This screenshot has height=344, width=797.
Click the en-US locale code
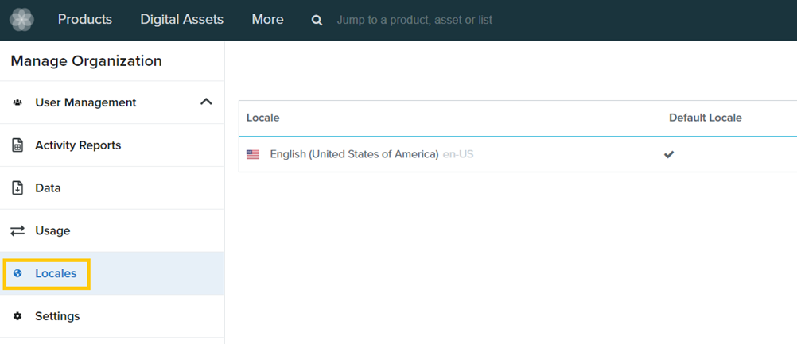click(x=458, y=154)
